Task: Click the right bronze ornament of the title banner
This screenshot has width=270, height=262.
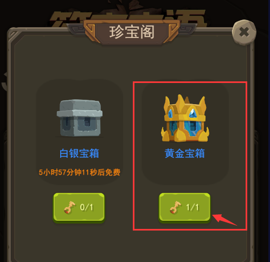Action: [173, 31]
